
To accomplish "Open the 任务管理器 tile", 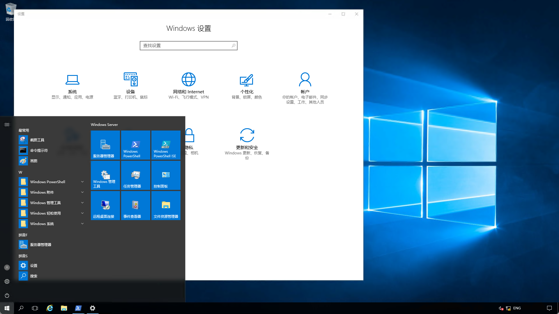I will pyautogui.click(x=136, y=175).
